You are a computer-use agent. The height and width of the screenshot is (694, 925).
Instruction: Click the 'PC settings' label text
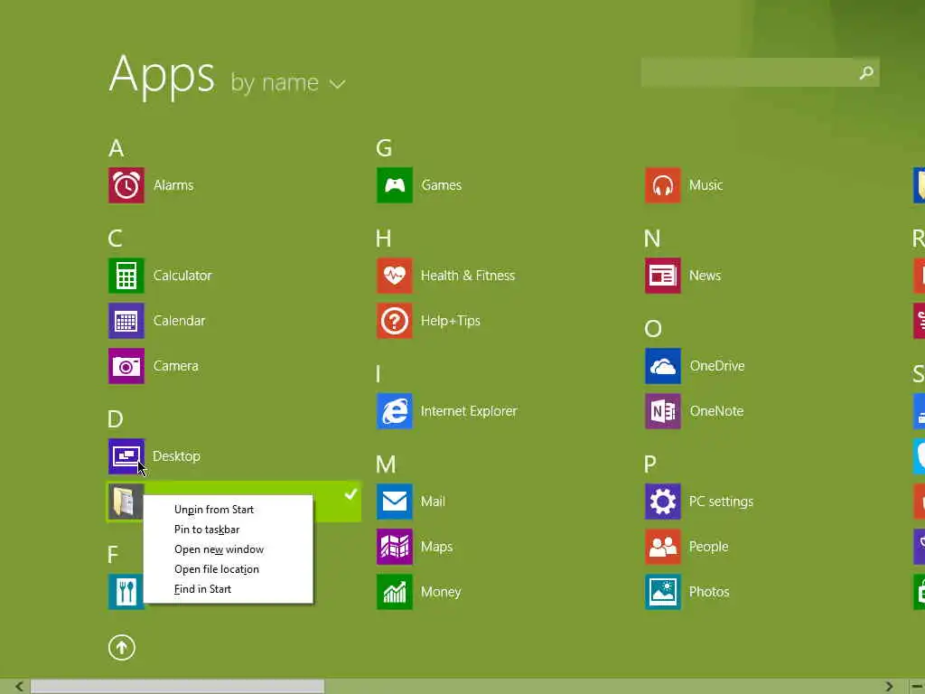tap(722, 502)
